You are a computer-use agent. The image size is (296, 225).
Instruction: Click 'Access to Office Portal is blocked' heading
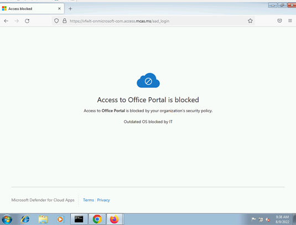coord(148,100)
